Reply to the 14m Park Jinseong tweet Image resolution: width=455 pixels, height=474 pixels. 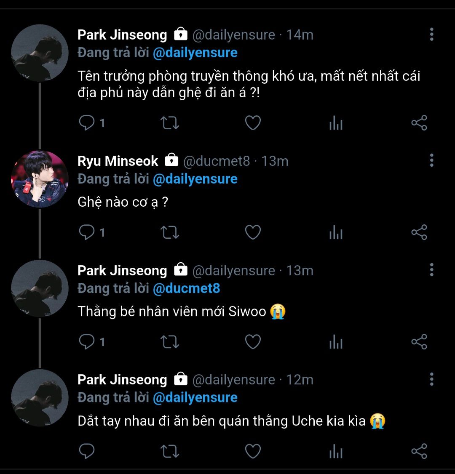coord(87,123)
